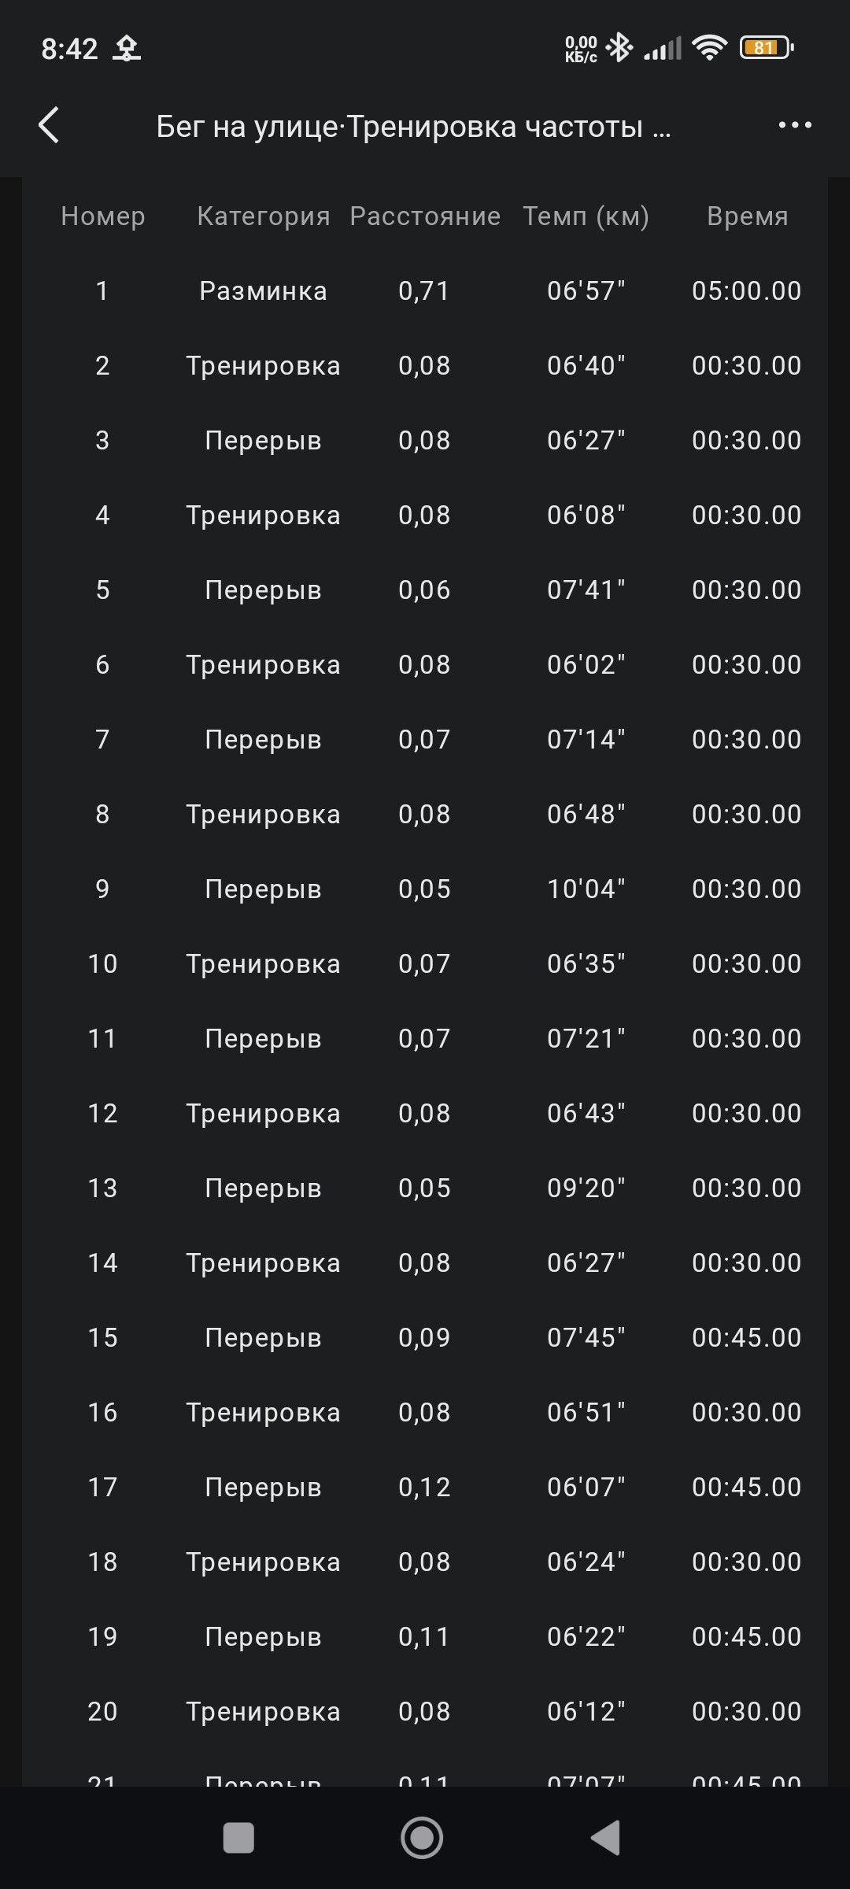Select the Темп (км) column header
The image size is (850, 1889).
point(586,216)
